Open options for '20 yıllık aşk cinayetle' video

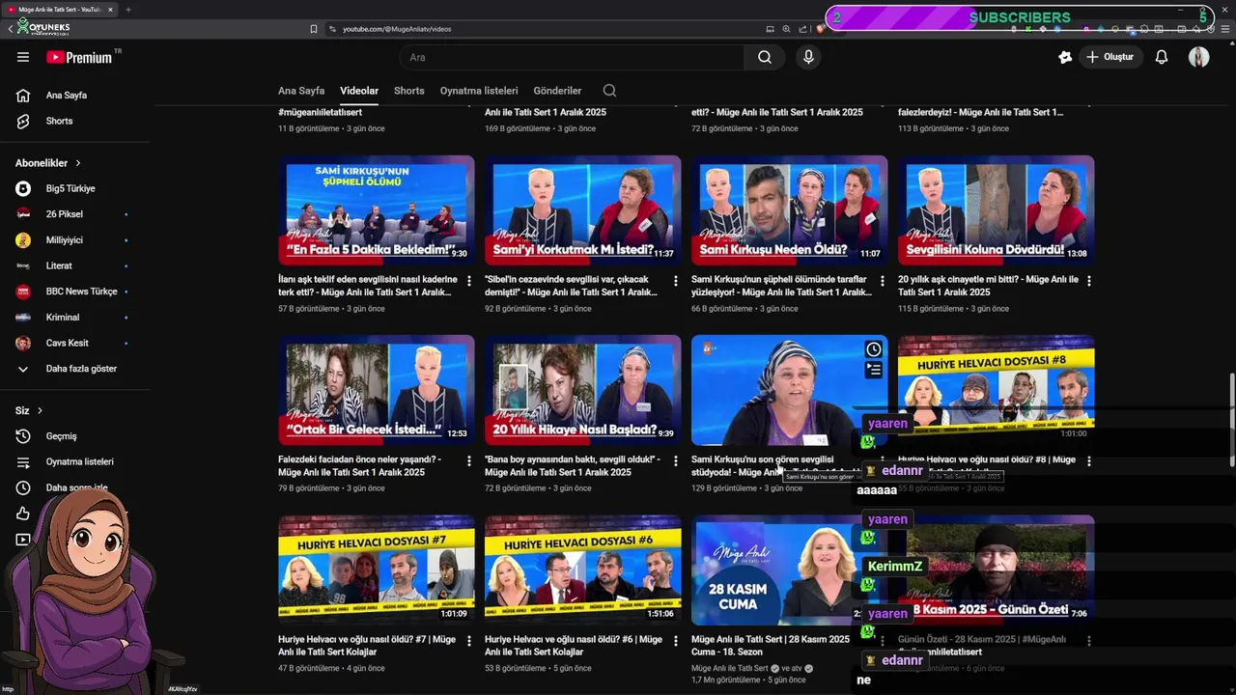click(x=1089, y=281)
